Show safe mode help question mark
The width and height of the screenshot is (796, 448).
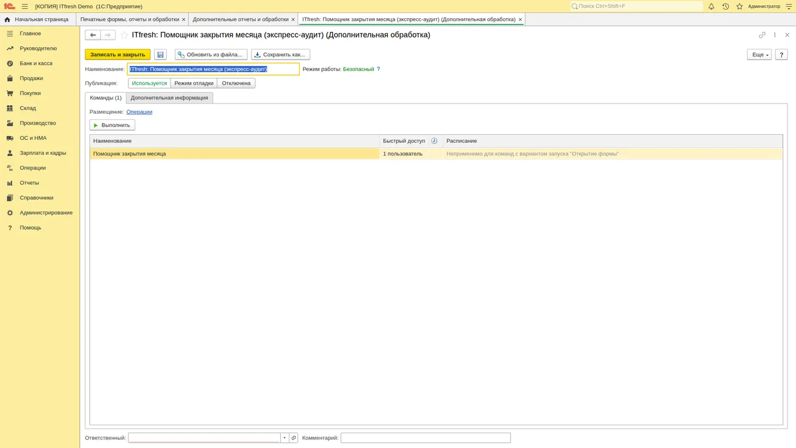point(379,69)
